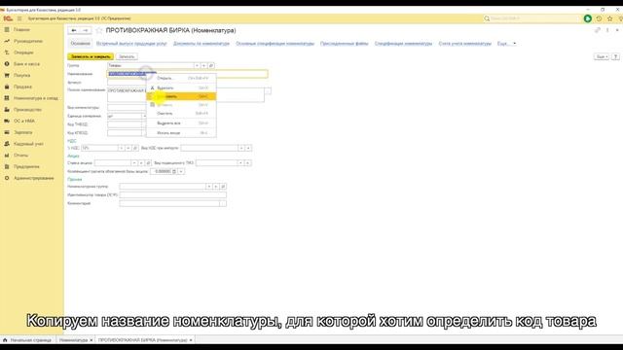
Task: Open Встречный выпуск продукции услуг link
Action: [x=131, y=44]
